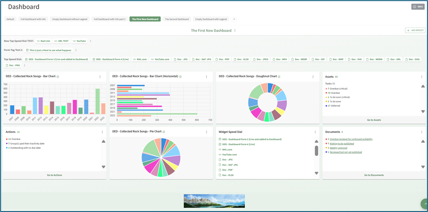Click Go to Documents link

(x=374, y=175)
